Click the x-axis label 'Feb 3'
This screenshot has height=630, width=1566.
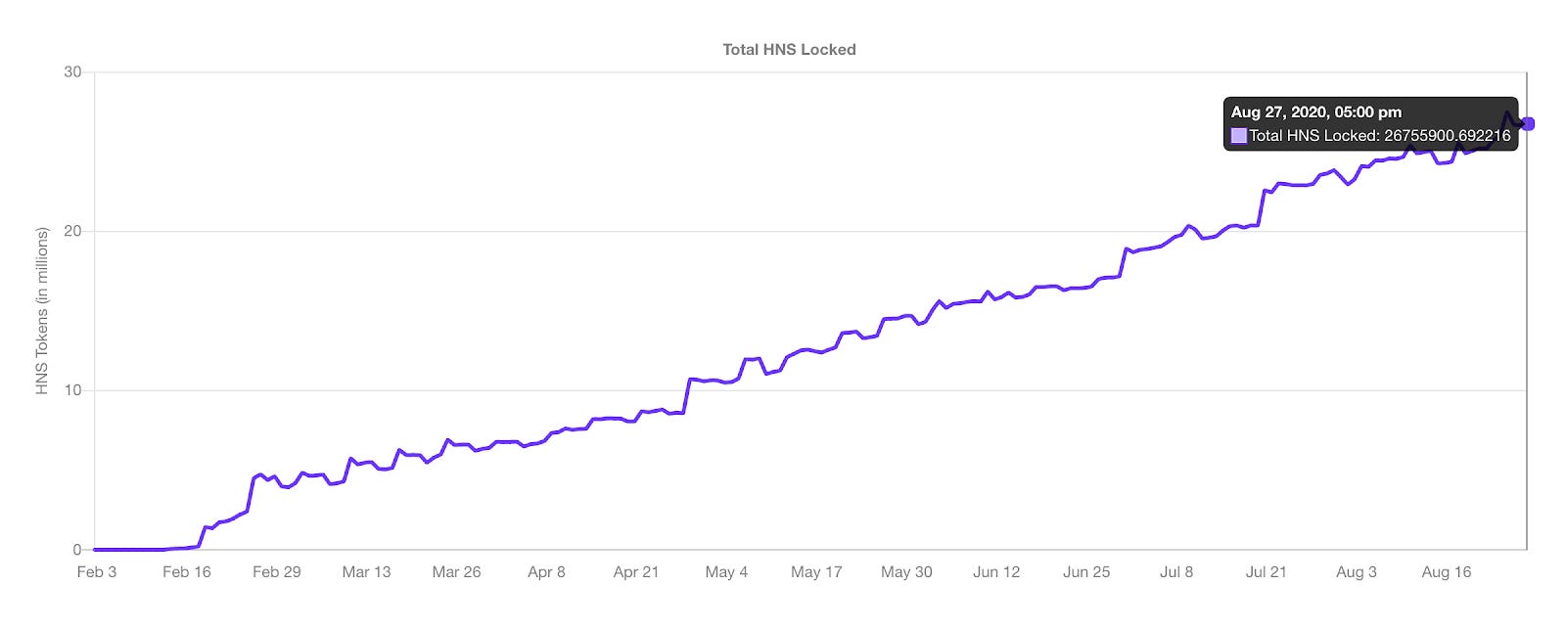96,572
